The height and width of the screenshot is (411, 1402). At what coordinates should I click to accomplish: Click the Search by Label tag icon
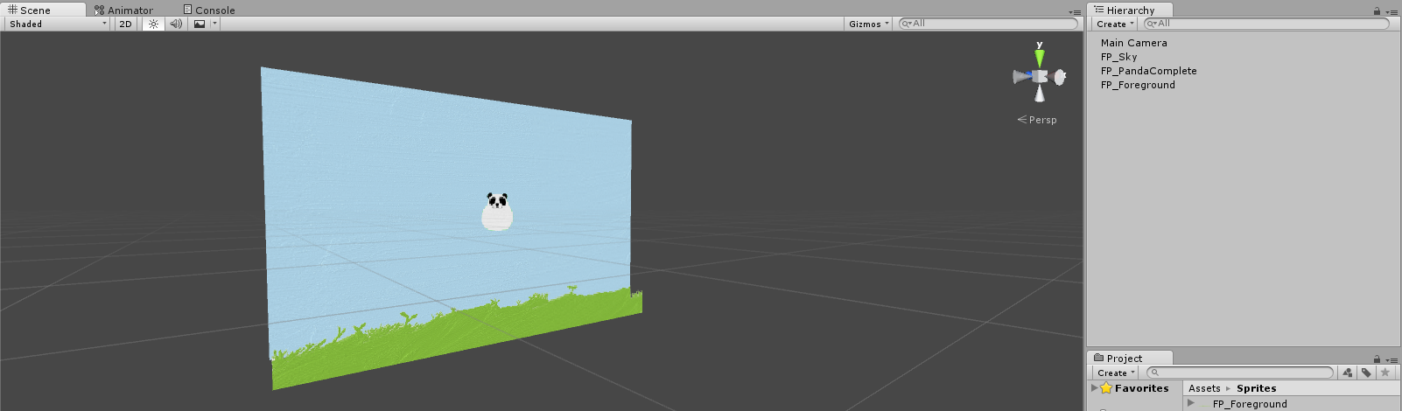(x=1366, y=373)
